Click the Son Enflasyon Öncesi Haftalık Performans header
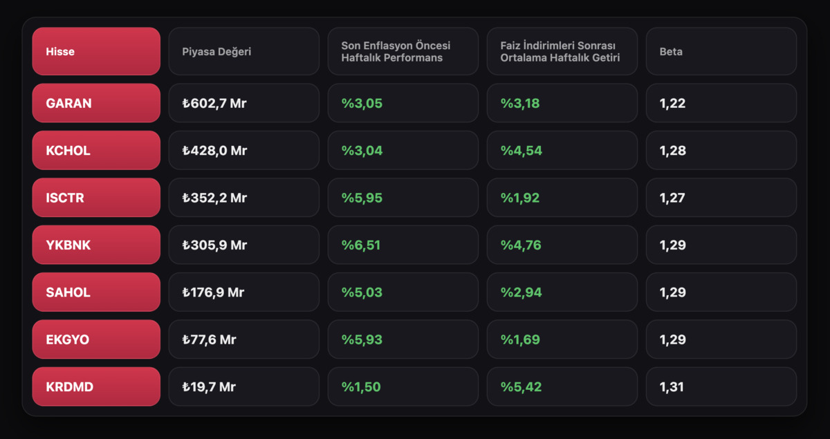The width and height of the screenshot is (830, 439). [403, 51]
